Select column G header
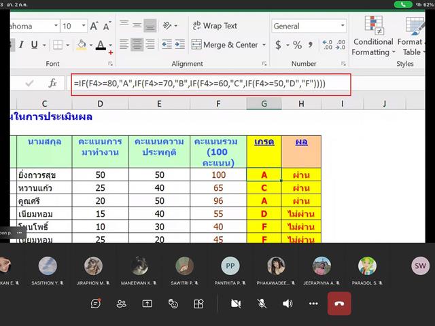Viewport: 435px width, 326px height. tap(264, 104)
